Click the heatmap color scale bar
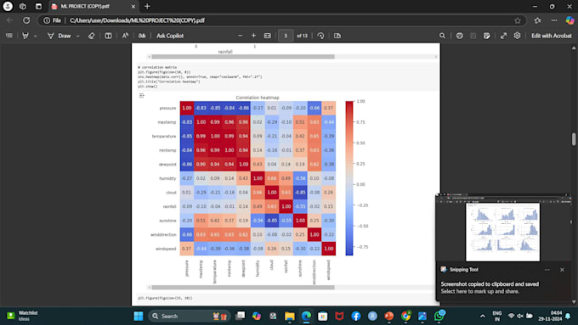 coord(349,178)
